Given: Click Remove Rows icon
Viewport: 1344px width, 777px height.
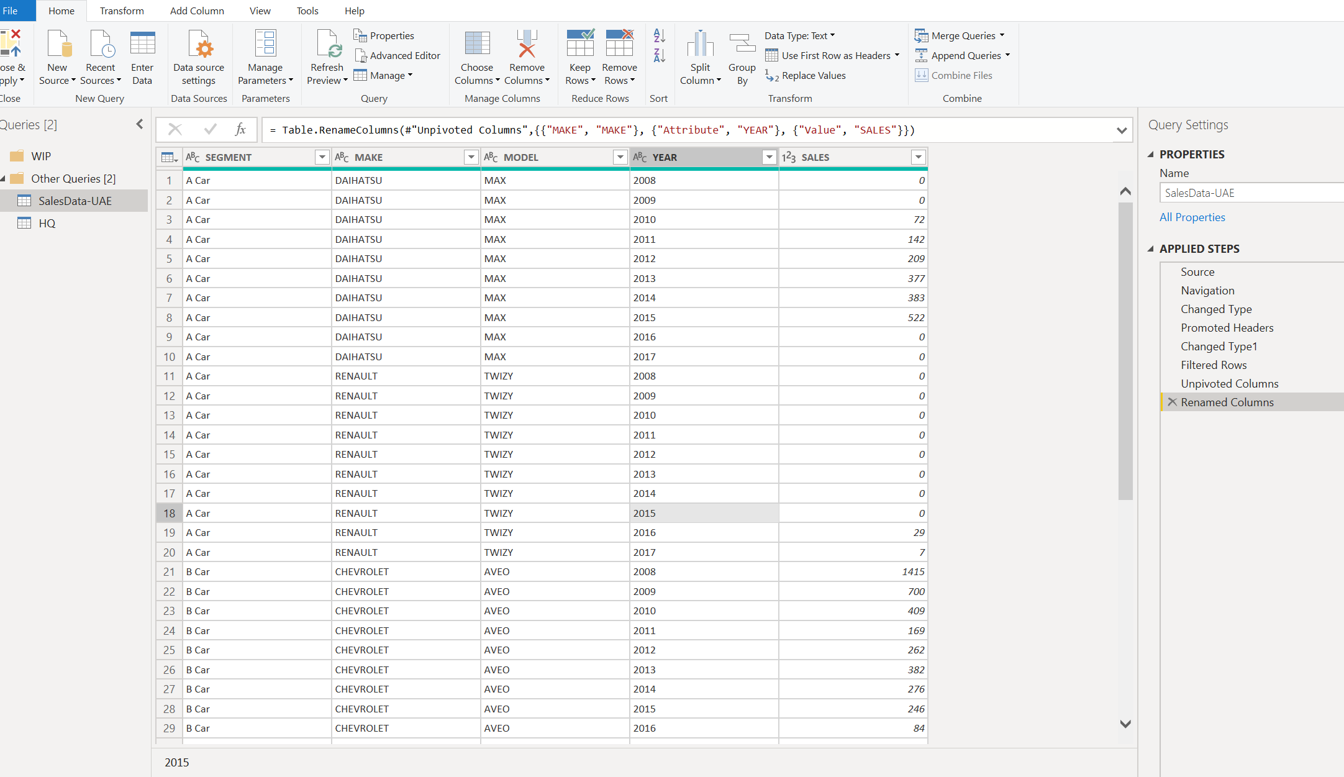Looking at the screenshot, I should pos(620,44).
